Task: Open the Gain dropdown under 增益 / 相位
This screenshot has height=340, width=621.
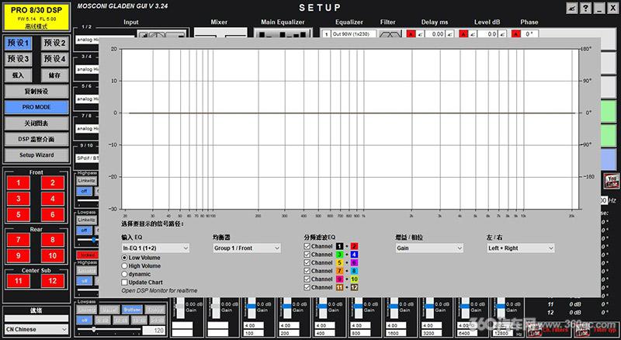Action: pos(429,248)
